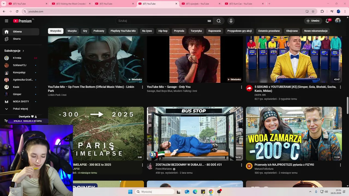Open MaturaToBzdura channel avatar

(249, 166)
